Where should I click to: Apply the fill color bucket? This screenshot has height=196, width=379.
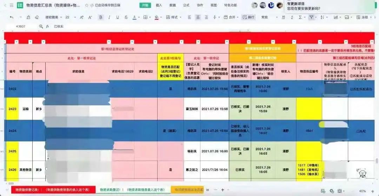pos(157,17)
